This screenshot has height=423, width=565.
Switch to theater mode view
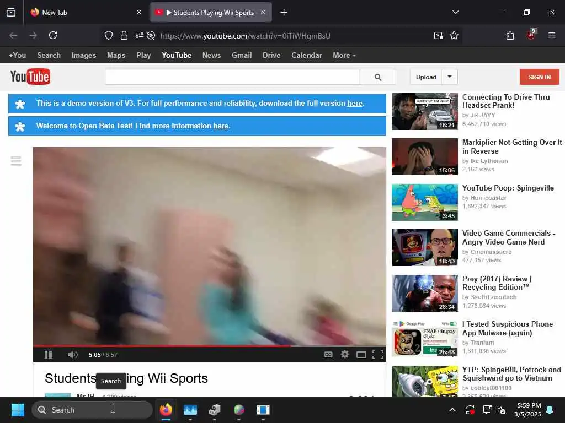point(361,355)
